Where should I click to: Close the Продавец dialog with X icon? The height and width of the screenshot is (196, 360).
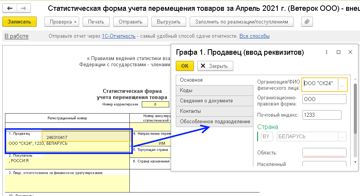pyautogui.click(x=350, y=52)
